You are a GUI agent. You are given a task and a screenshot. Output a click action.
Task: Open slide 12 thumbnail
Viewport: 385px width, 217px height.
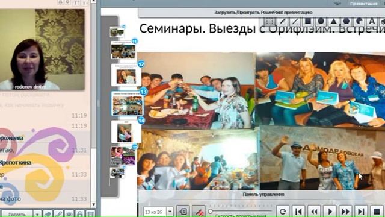coord(126,75)
